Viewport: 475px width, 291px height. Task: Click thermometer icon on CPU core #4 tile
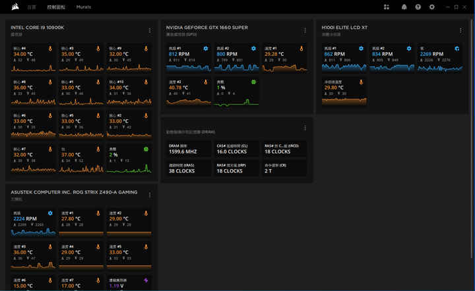click(50, 48)
